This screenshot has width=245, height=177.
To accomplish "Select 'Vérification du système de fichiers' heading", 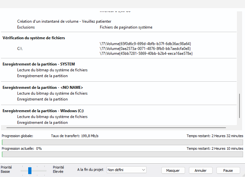I will (x=34, y=38).
